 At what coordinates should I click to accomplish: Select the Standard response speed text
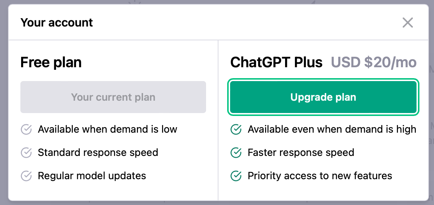98,153
